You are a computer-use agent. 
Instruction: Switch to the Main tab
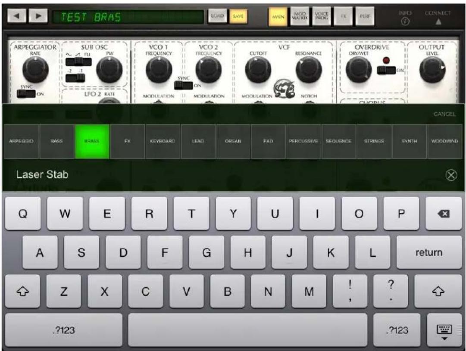pos(278,17)
